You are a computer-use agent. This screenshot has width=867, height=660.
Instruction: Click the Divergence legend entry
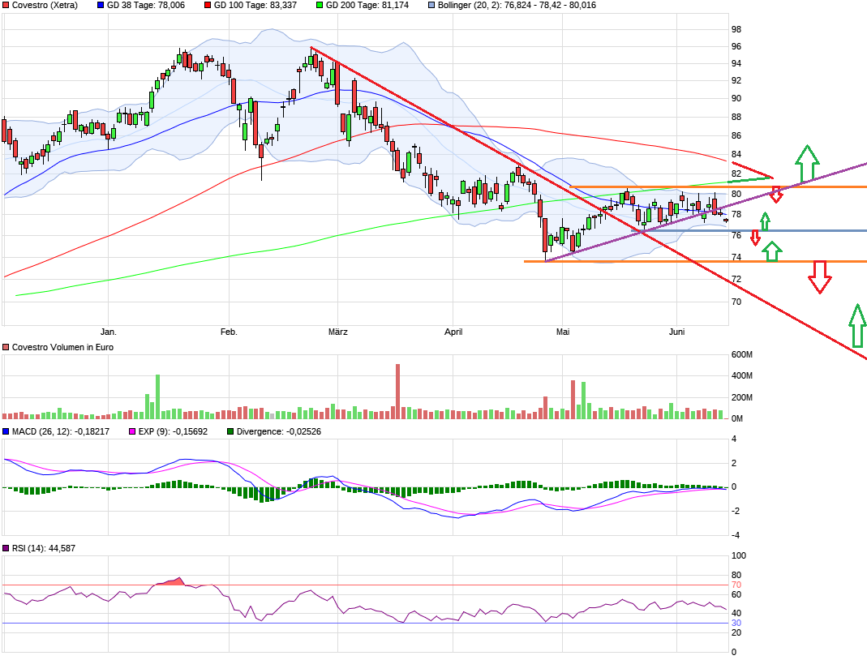tap(273, 431)
